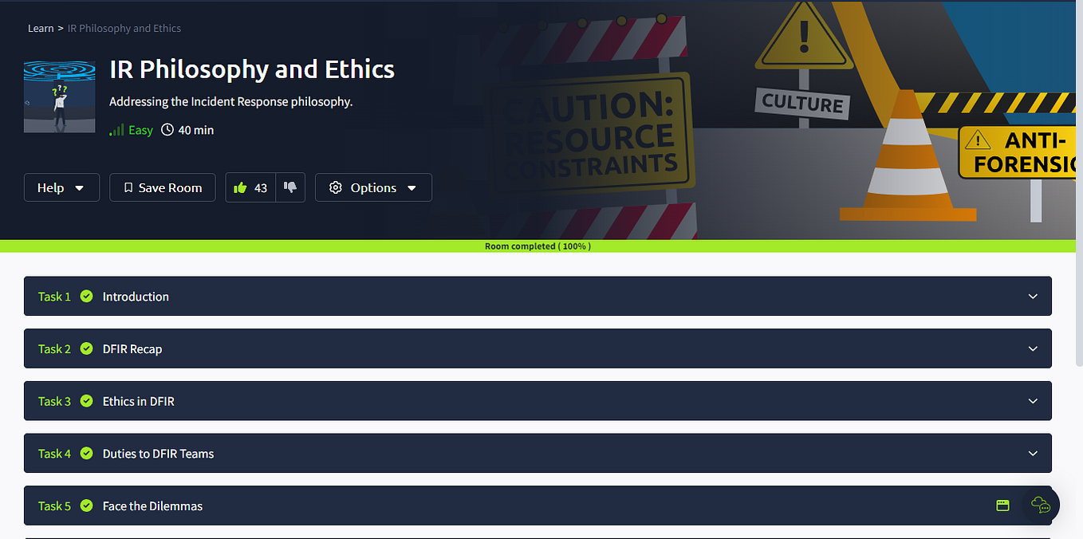Click the clock icon beside 40 min

(167, 129)
